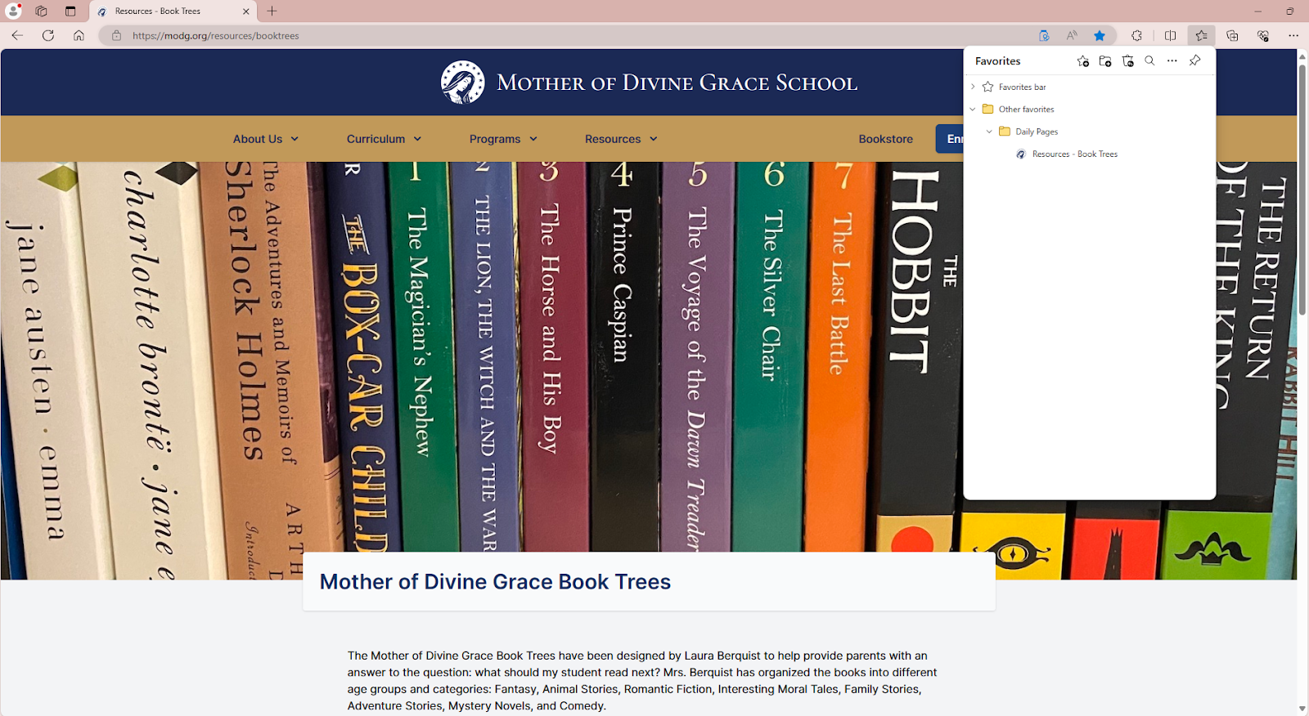
Task: Open the tab actions menu icon
Action: coord(70,11)
